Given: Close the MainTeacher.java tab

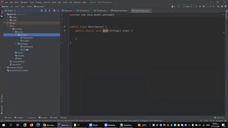Looking at the screenshot, I should [150, 11].
